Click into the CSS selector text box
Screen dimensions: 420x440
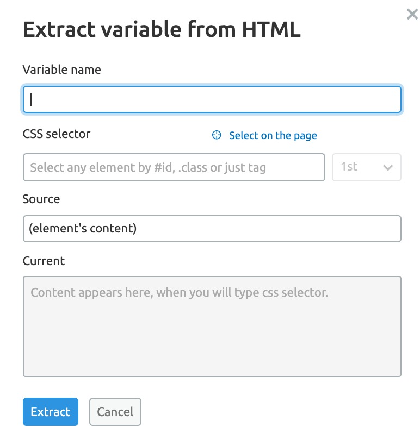click(174, 167)
